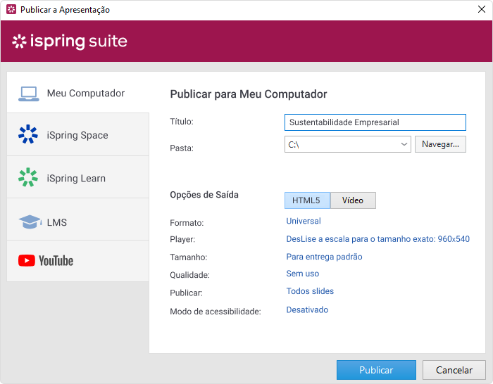Click the ispring suite logo in the banner

[x=70, y=41]
